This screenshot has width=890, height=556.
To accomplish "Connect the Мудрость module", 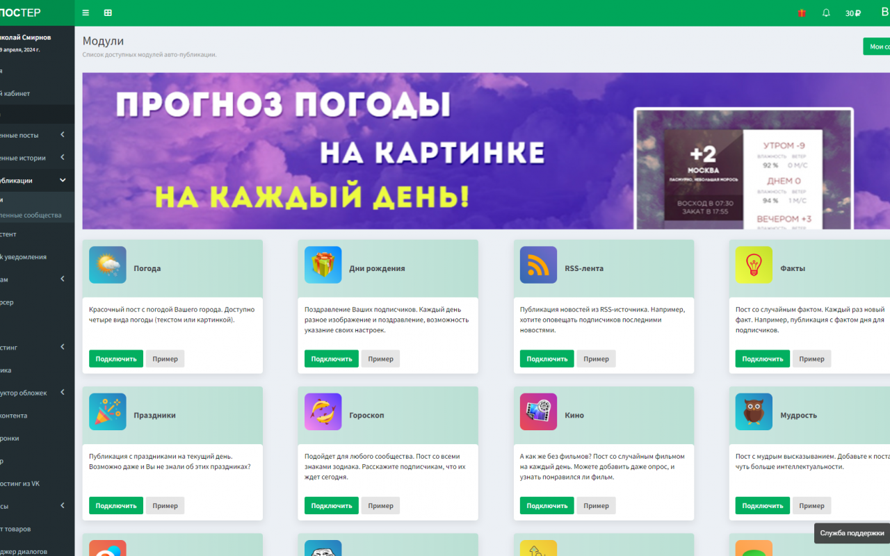I will [x=763, y=505].
